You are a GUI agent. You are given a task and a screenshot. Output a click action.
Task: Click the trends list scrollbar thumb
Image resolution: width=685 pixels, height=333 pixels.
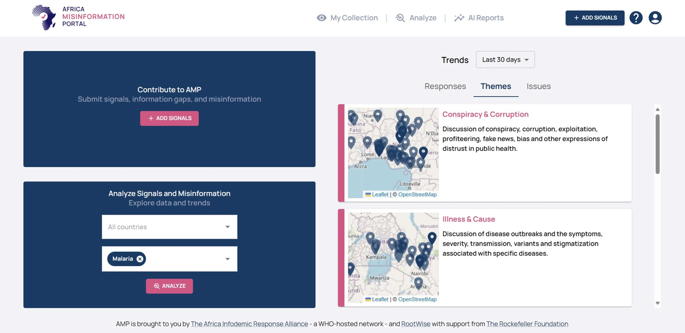(657, 144)
